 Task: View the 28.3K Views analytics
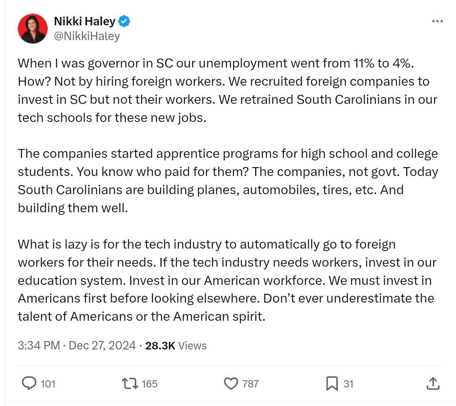[x=176, y=346]
